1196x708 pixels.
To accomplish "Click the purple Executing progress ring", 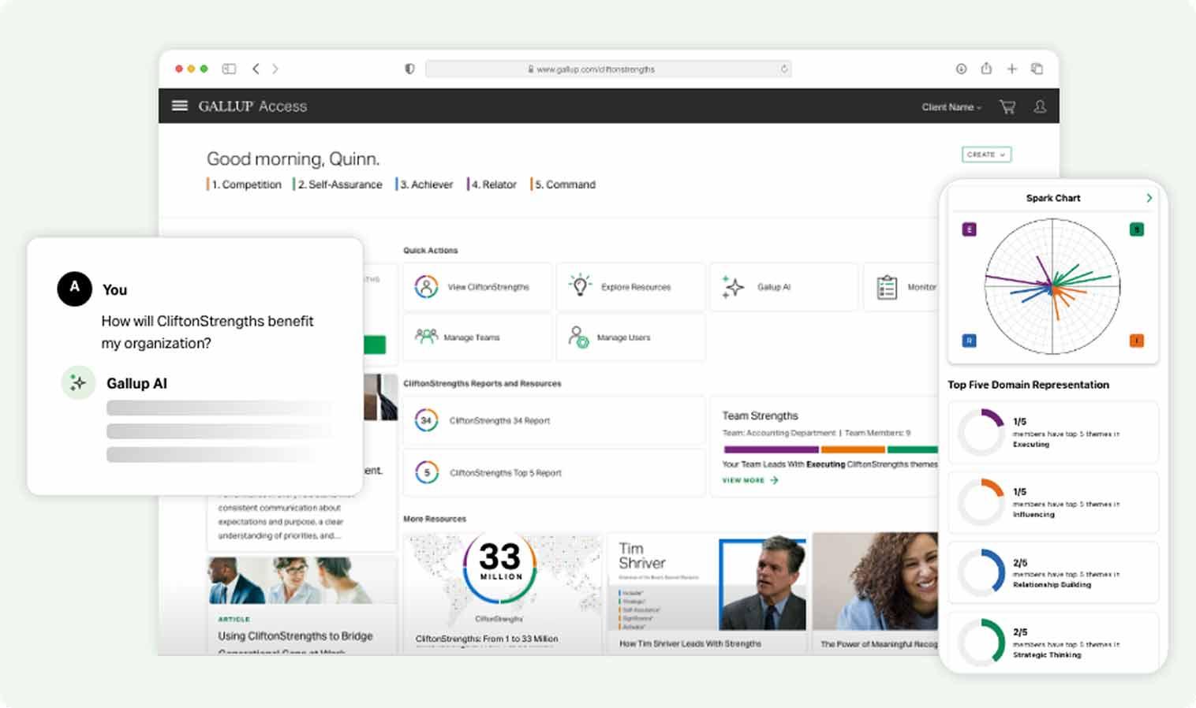I will 980,432.
